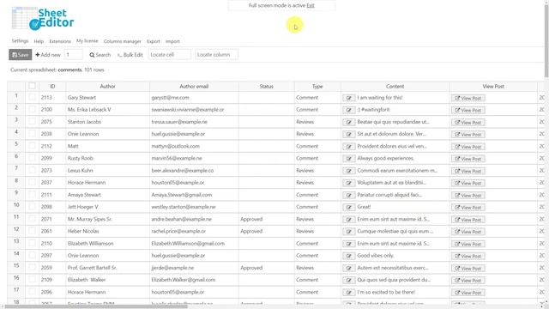Edit content icon for 'I'm so excited' comment

[349, 292]
